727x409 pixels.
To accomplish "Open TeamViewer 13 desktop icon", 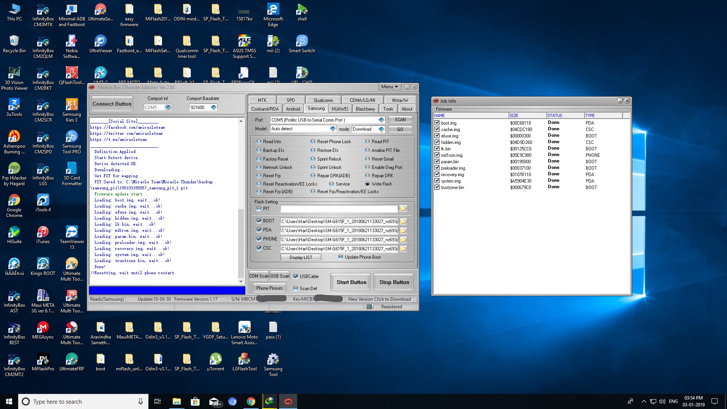I will (x=72, y=238).
